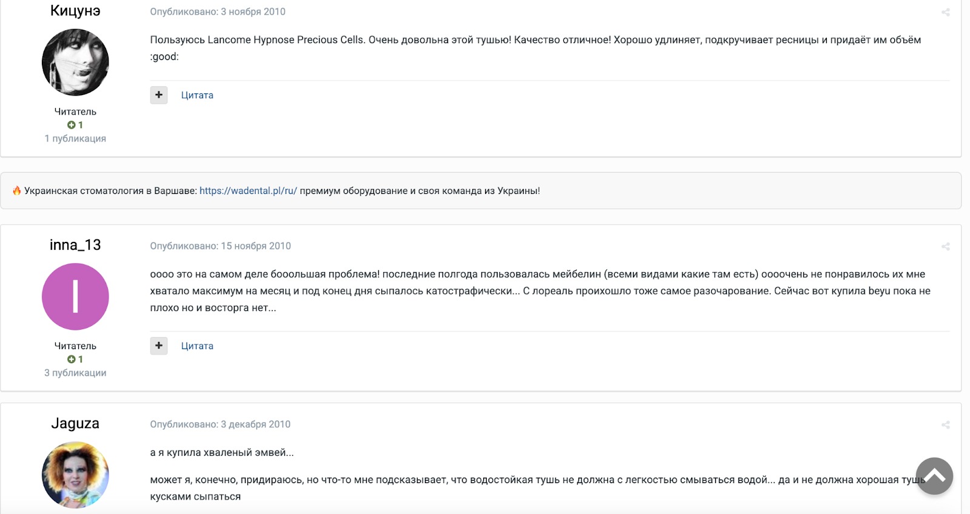Image resolution: width=970 pixels, height=514 pixels.
Task: Click the share icon on Jaguza's post
Action: [945, 425]
